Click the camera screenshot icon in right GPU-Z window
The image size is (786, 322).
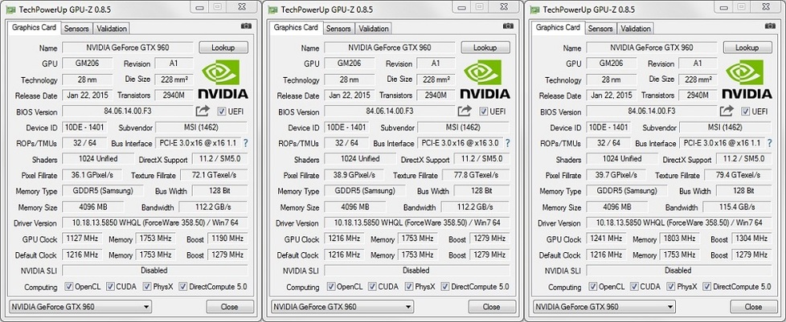pyautogui.click(x=771, y=26)
